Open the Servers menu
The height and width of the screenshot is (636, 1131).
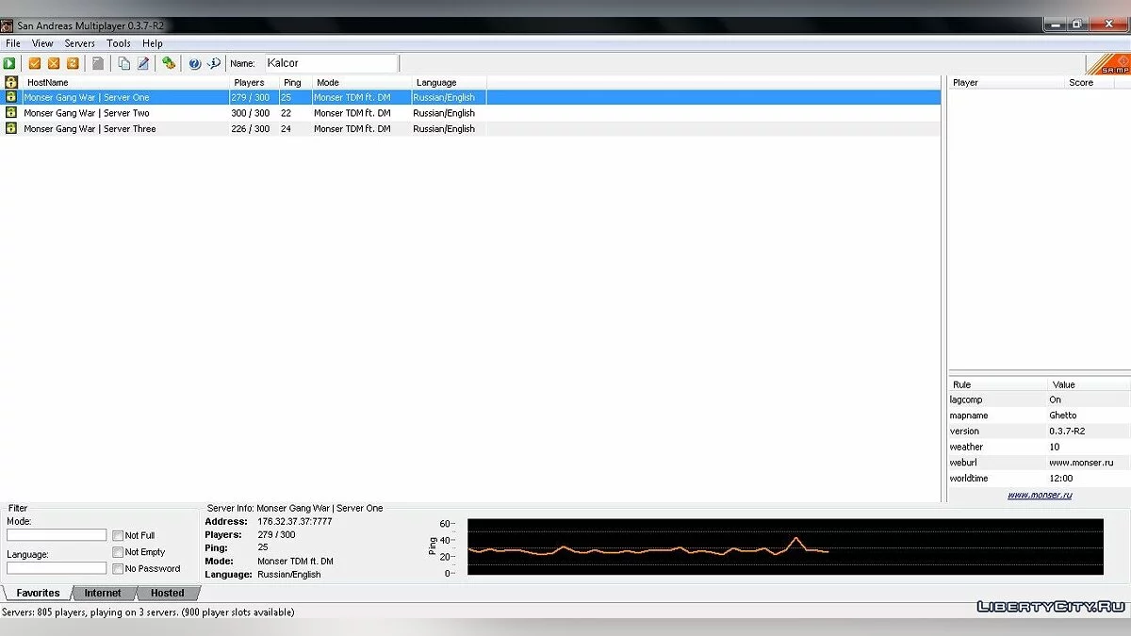click(79, 43)
